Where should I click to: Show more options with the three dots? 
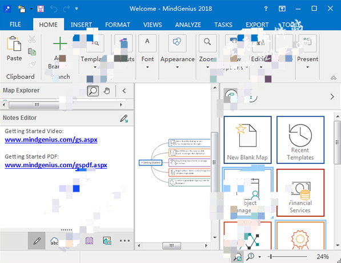click(125, 241)
